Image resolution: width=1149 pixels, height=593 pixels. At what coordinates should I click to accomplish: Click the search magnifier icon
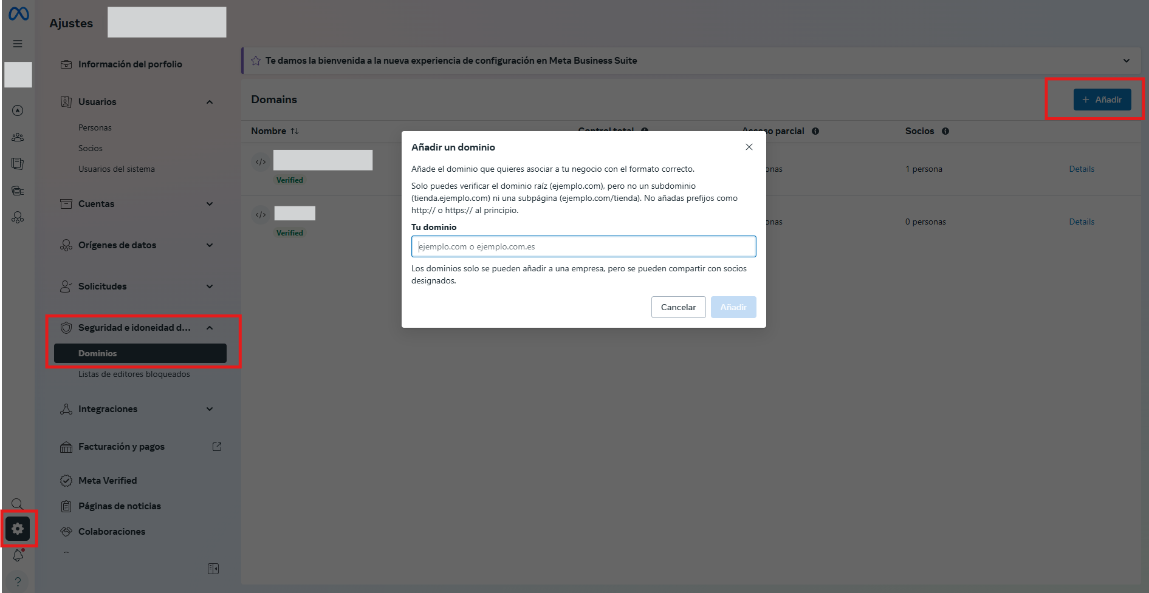click(18, 504)
